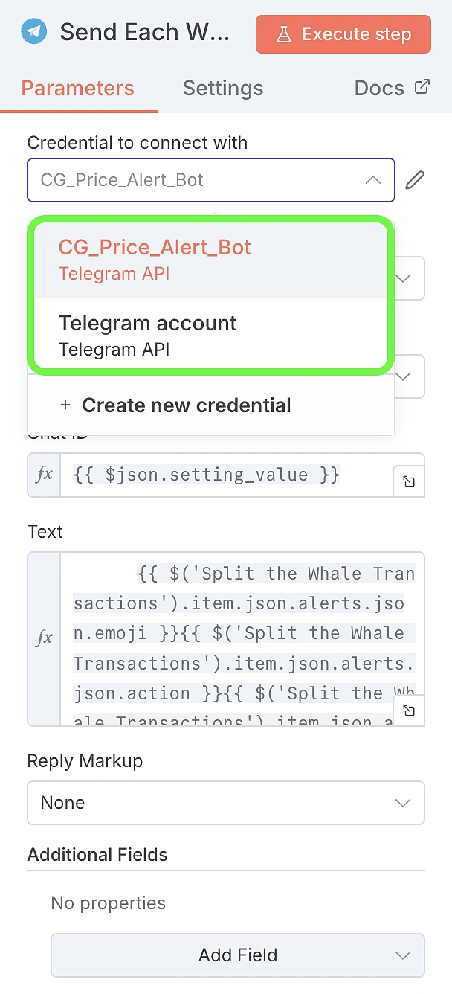Click hidden dropdown chevron right of CG_Price_Alert_Bot option
Viewport: 452px width, 994px height.
click(x=404, y=278)
